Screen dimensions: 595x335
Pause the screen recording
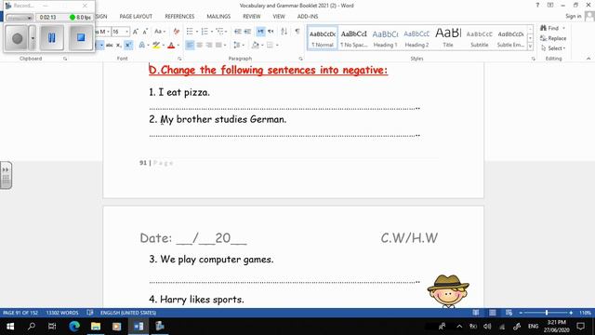[52, 37]
